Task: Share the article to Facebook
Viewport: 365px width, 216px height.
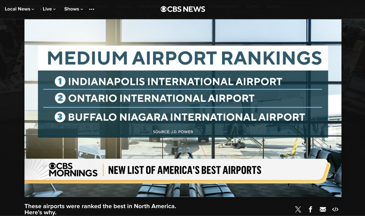Action: pos(310,209)
